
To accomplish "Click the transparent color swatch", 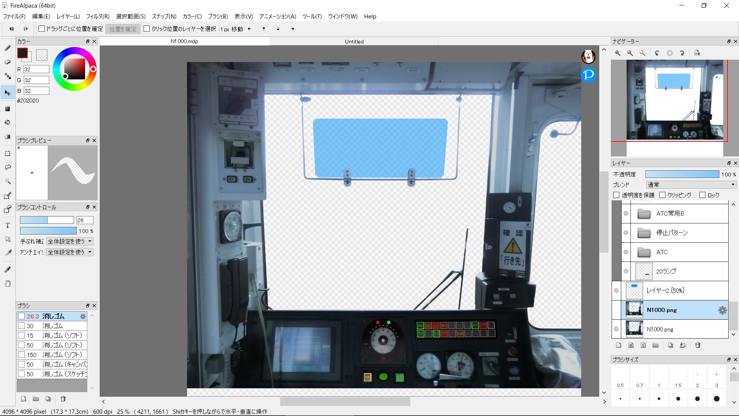I will coord(42,55).
